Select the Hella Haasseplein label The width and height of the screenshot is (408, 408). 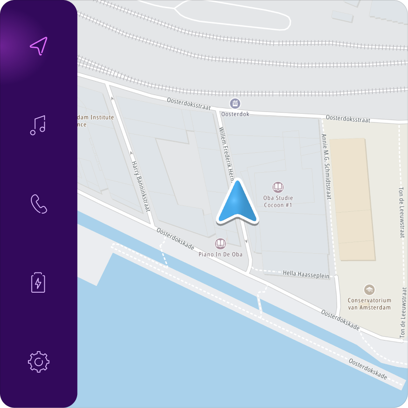point(306,274)
